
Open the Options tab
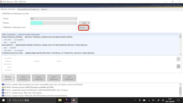(44, 9)
